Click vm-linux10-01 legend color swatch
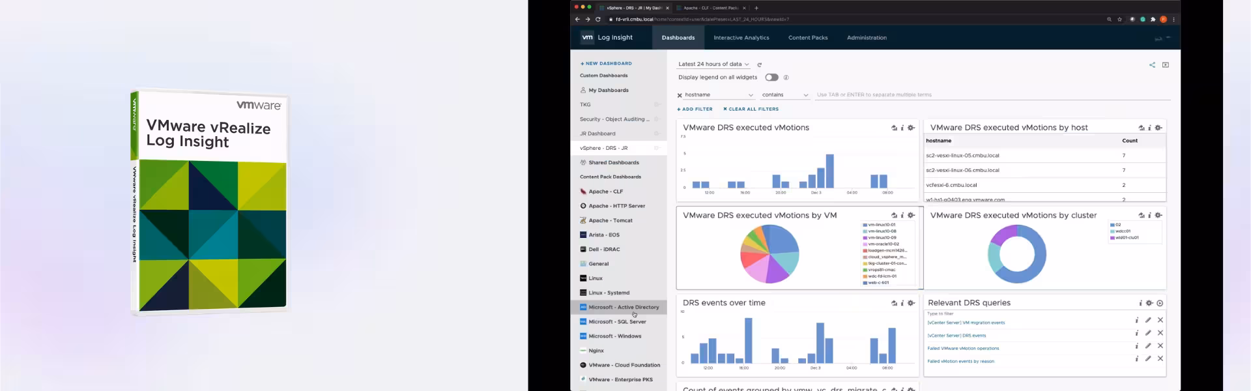The width and height of the screenshot is (1251, 391). click(865, 225)
